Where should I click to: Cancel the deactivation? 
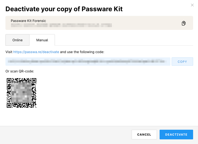(144, 135)
